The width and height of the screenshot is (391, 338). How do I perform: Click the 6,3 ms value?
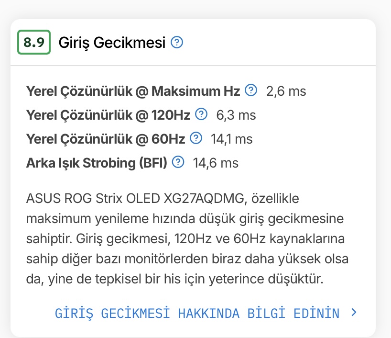tap(236, 115)
